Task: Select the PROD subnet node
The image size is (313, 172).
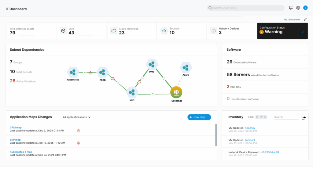Action: coord(102,72)
